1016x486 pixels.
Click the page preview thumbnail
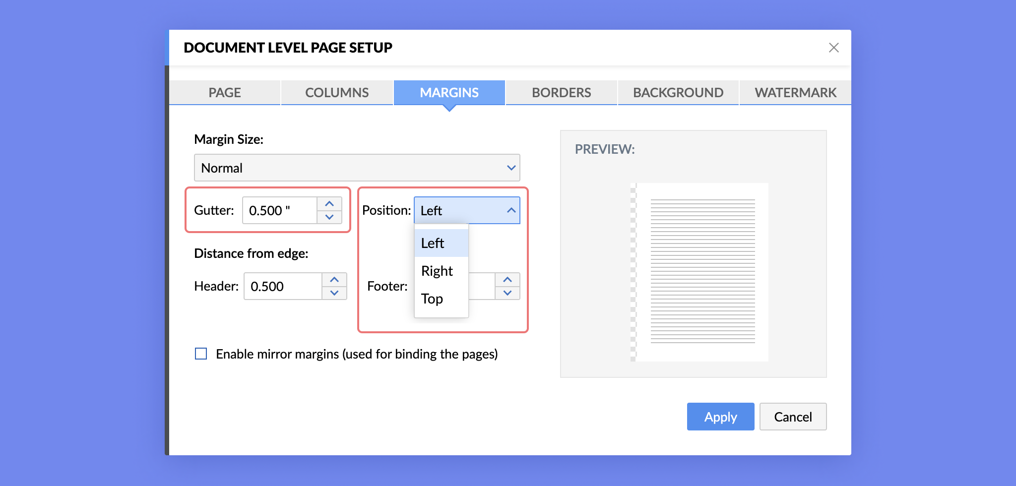tap(699, 272)
